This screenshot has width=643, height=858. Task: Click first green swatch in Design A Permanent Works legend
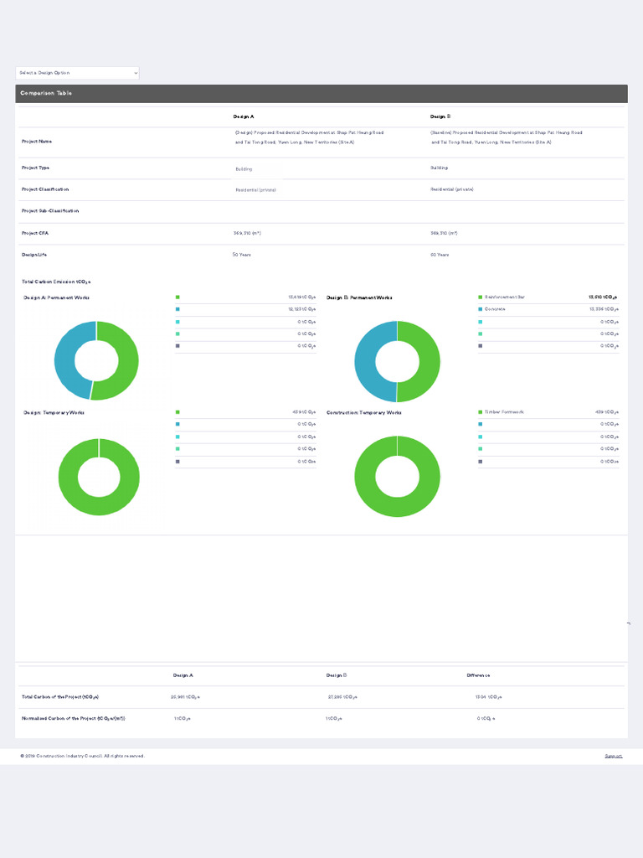click(177, 297)
